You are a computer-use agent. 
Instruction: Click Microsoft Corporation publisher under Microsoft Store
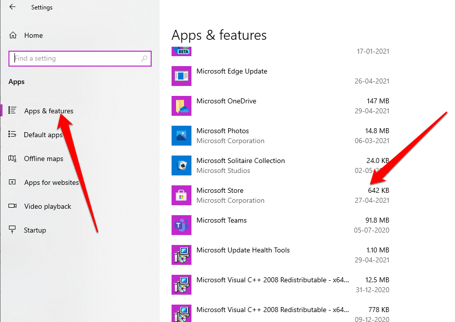[x=230, y=200]
